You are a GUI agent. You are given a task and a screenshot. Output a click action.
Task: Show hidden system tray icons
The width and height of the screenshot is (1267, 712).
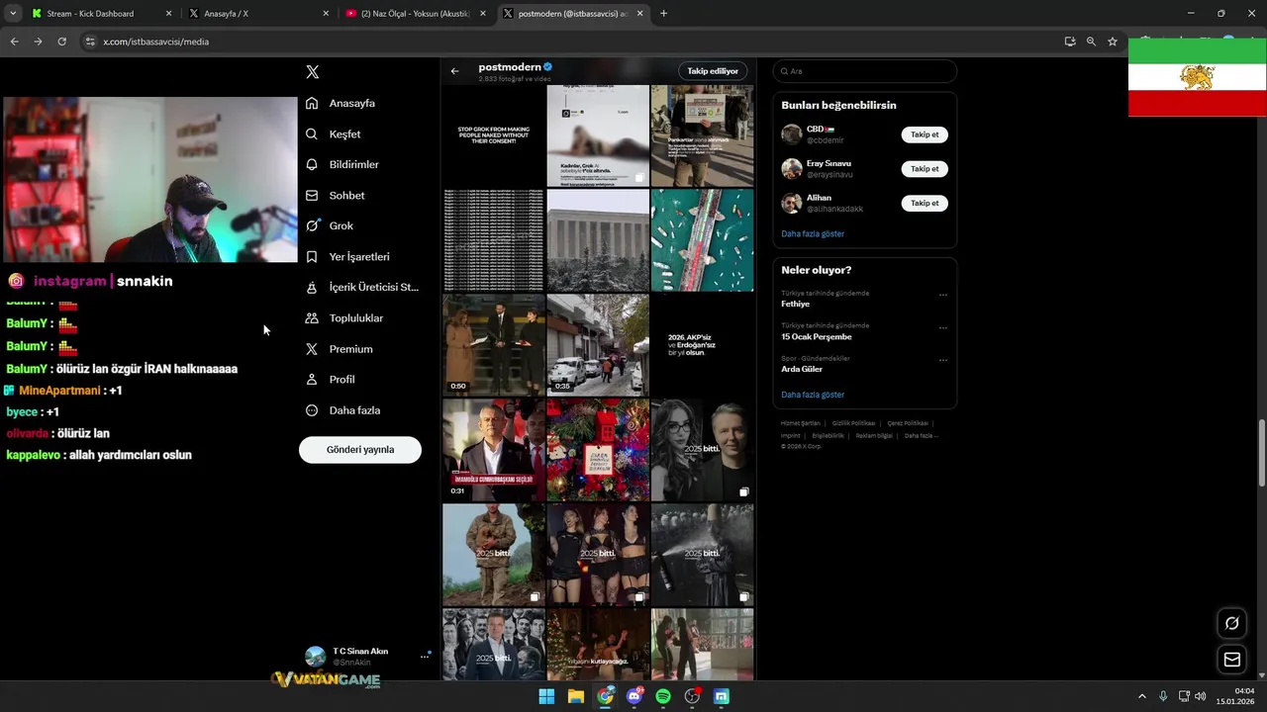[x=1141, y=696]
